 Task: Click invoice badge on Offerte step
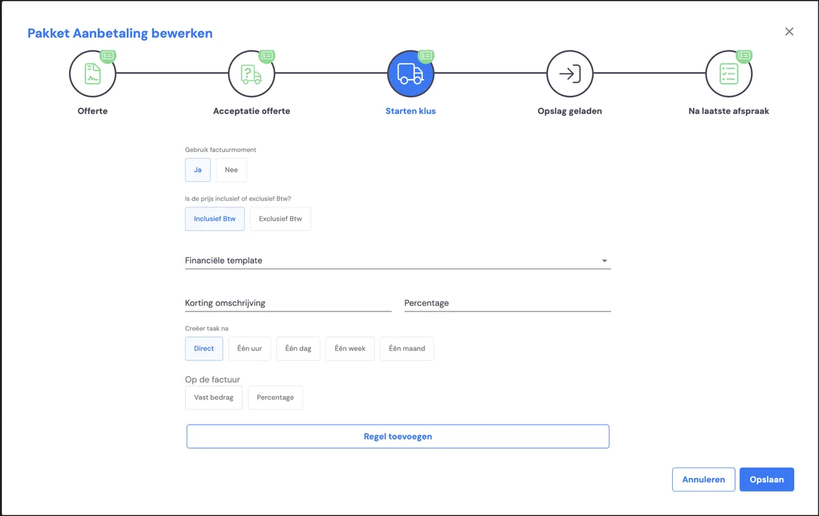point(108,56)
